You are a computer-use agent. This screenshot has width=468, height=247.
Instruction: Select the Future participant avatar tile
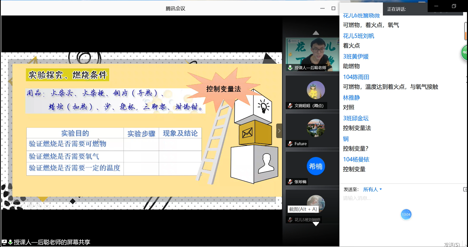316,128
